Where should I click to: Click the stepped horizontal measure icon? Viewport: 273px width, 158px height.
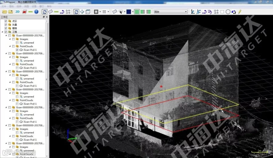(x=198, y=12)
